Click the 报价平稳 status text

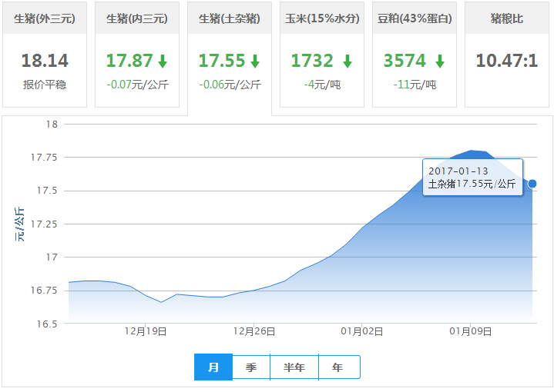coord(45,85)
